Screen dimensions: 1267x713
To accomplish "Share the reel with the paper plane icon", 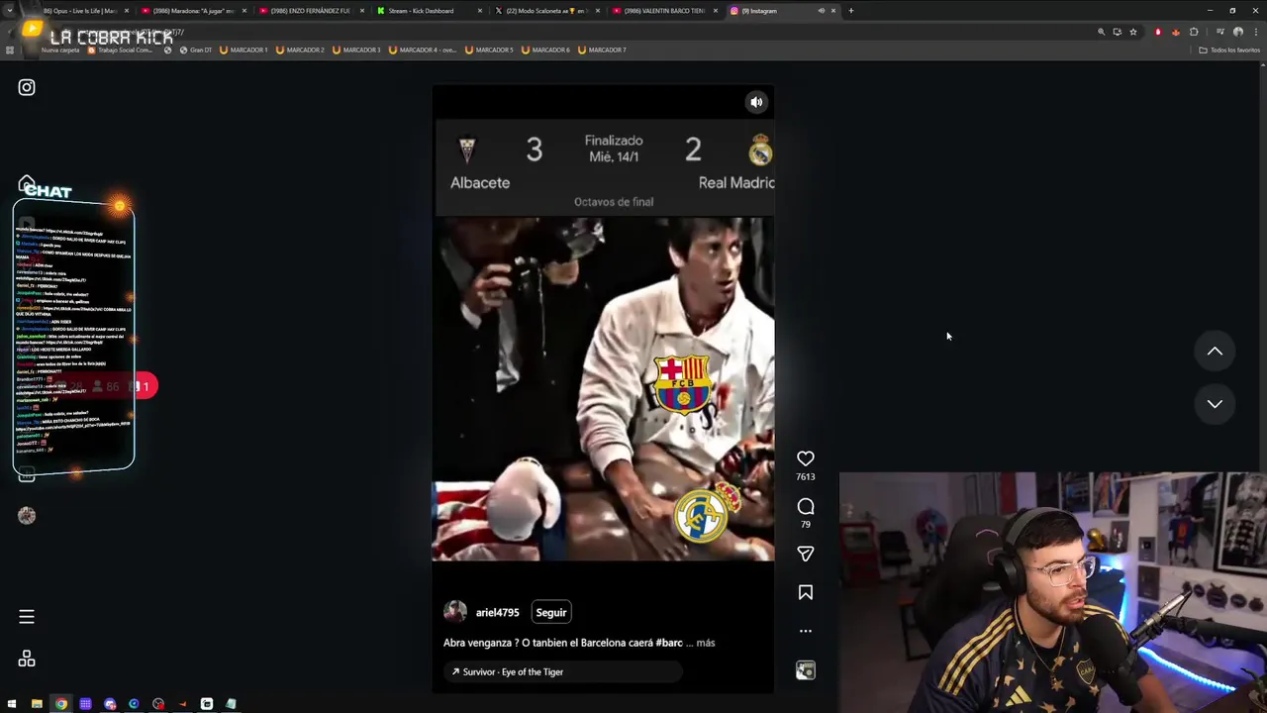I will click(x=806, y=554).
